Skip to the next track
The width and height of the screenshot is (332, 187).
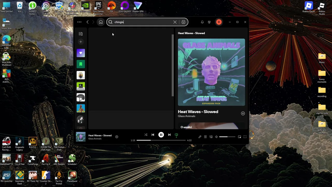coord(169,135)
